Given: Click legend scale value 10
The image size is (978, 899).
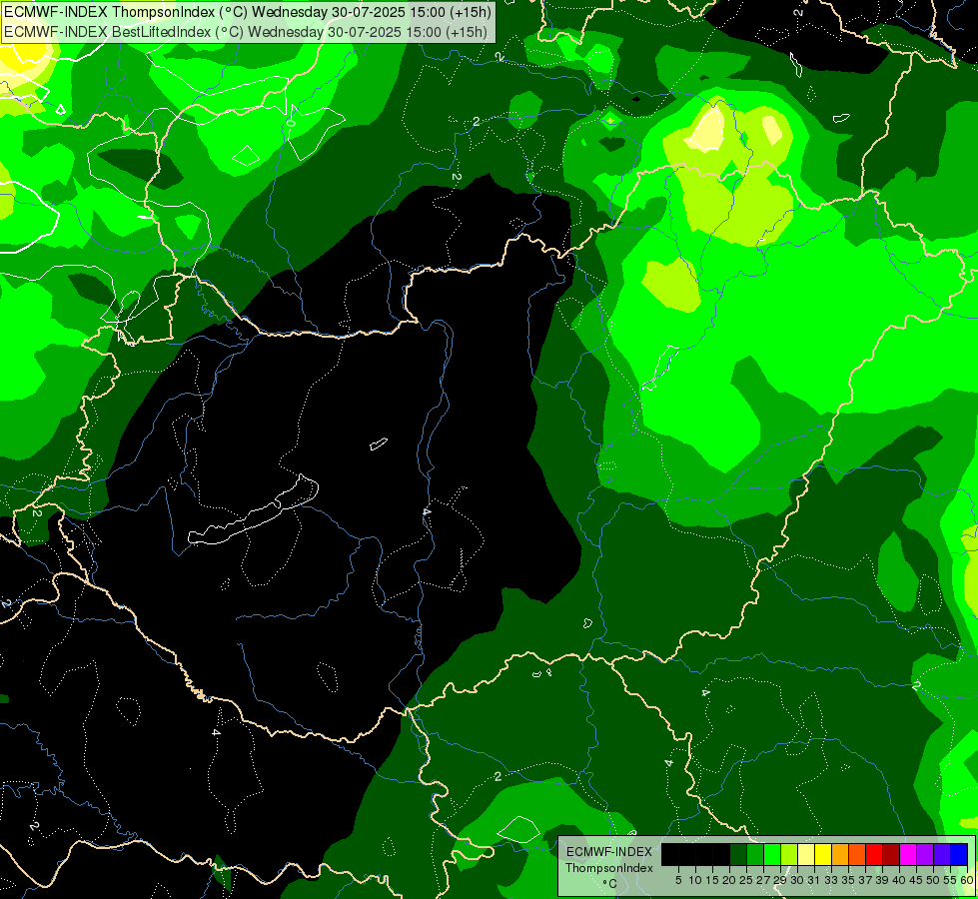Looking at the screenshot, I should [x=695, y=880].
